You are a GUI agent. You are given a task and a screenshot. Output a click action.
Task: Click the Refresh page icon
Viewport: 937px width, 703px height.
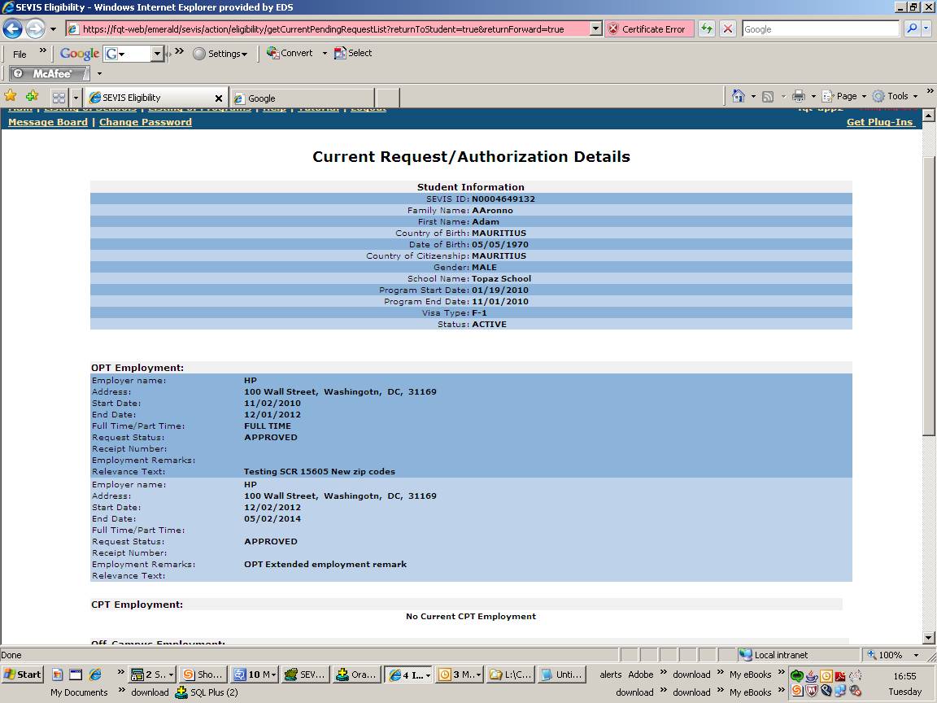click(707, 29)
